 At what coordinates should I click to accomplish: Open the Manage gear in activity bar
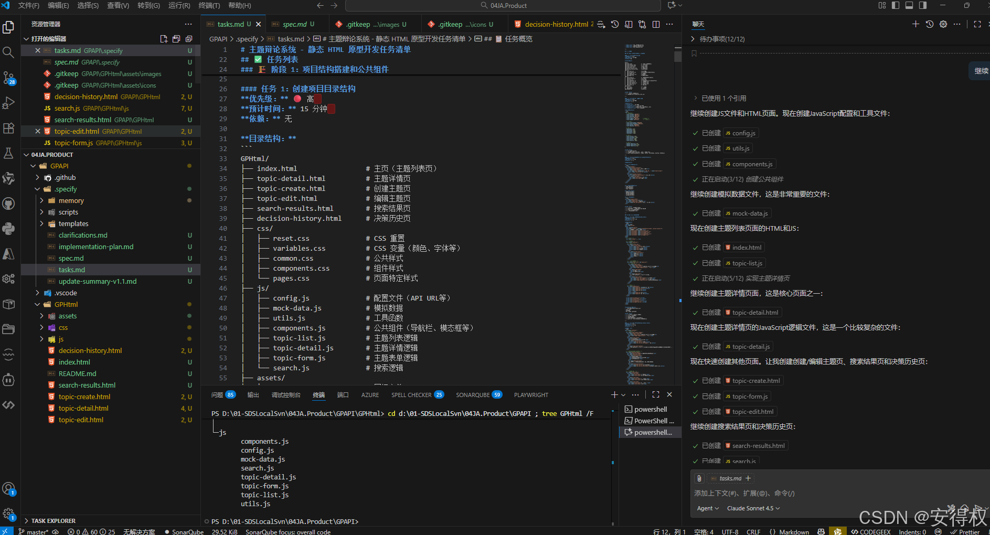(8, 513)
